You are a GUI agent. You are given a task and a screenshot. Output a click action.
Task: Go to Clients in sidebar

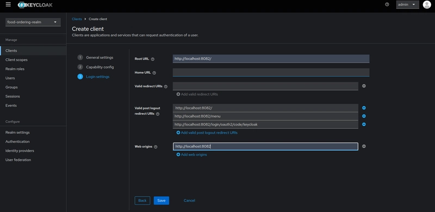point(33,50)
